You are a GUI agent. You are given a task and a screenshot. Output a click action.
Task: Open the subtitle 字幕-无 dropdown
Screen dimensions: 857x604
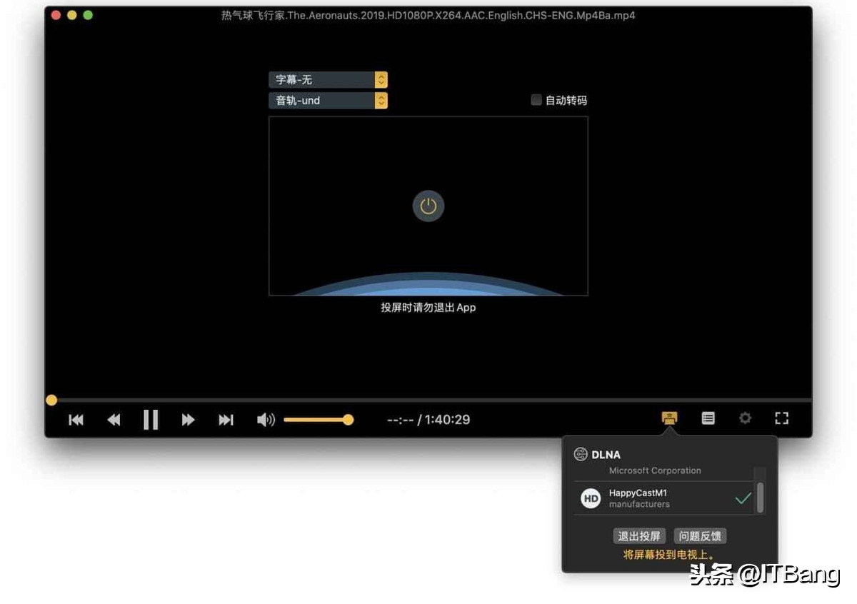pyautogui.click(x=328, y=80)
